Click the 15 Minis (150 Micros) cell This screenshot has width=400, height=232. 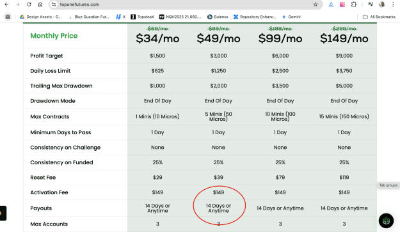tap(344, 116)
